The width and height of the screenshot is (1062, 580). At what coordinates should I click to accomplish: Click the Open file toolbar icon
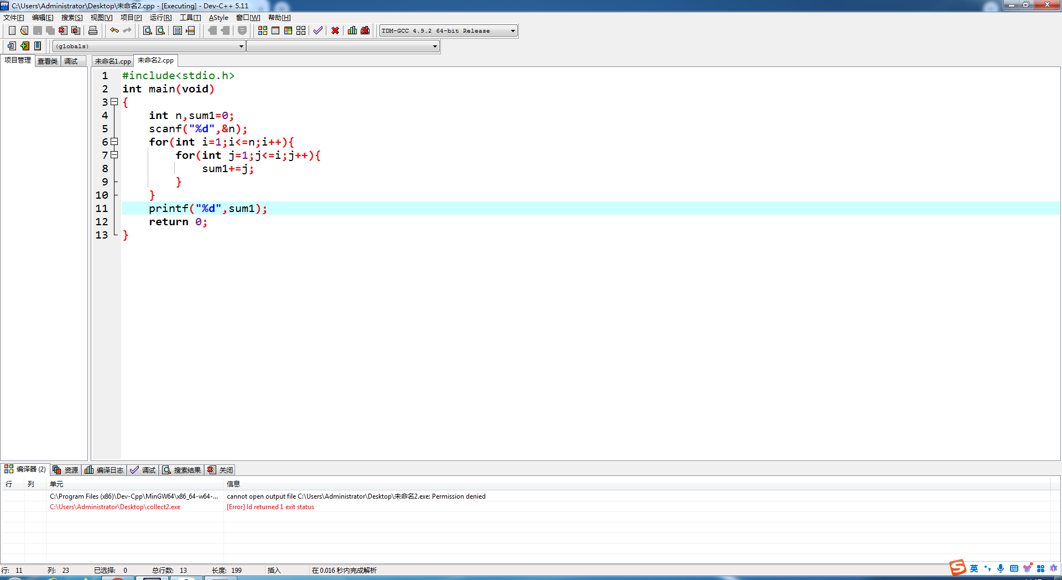(x=24, y=30)
